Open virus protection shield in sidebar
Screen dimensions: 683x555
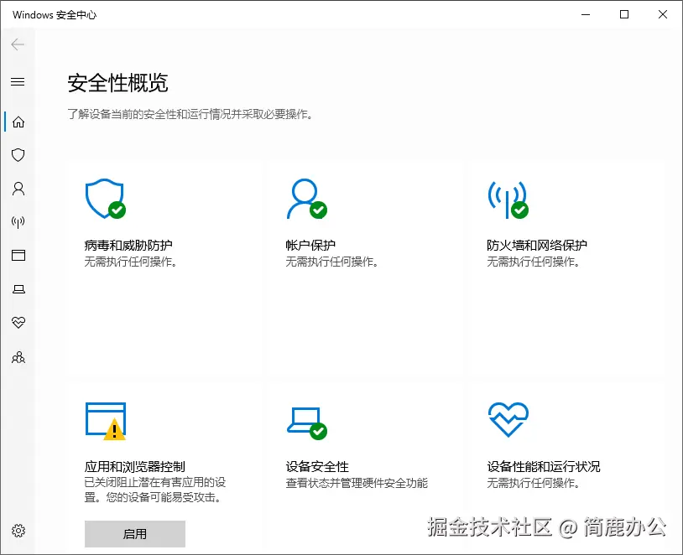(x=18, y=155)
